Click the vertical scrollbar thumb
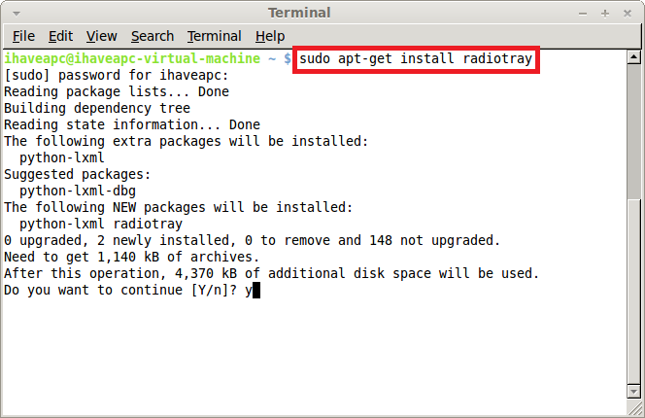Screen dimensions: 645x418 pyautogui.click(x=633, y=131)
